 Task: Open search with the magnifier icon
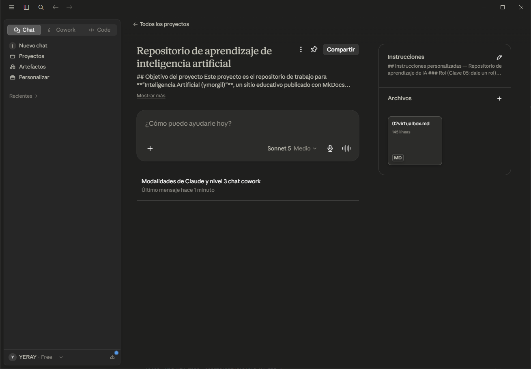(41, 7)
